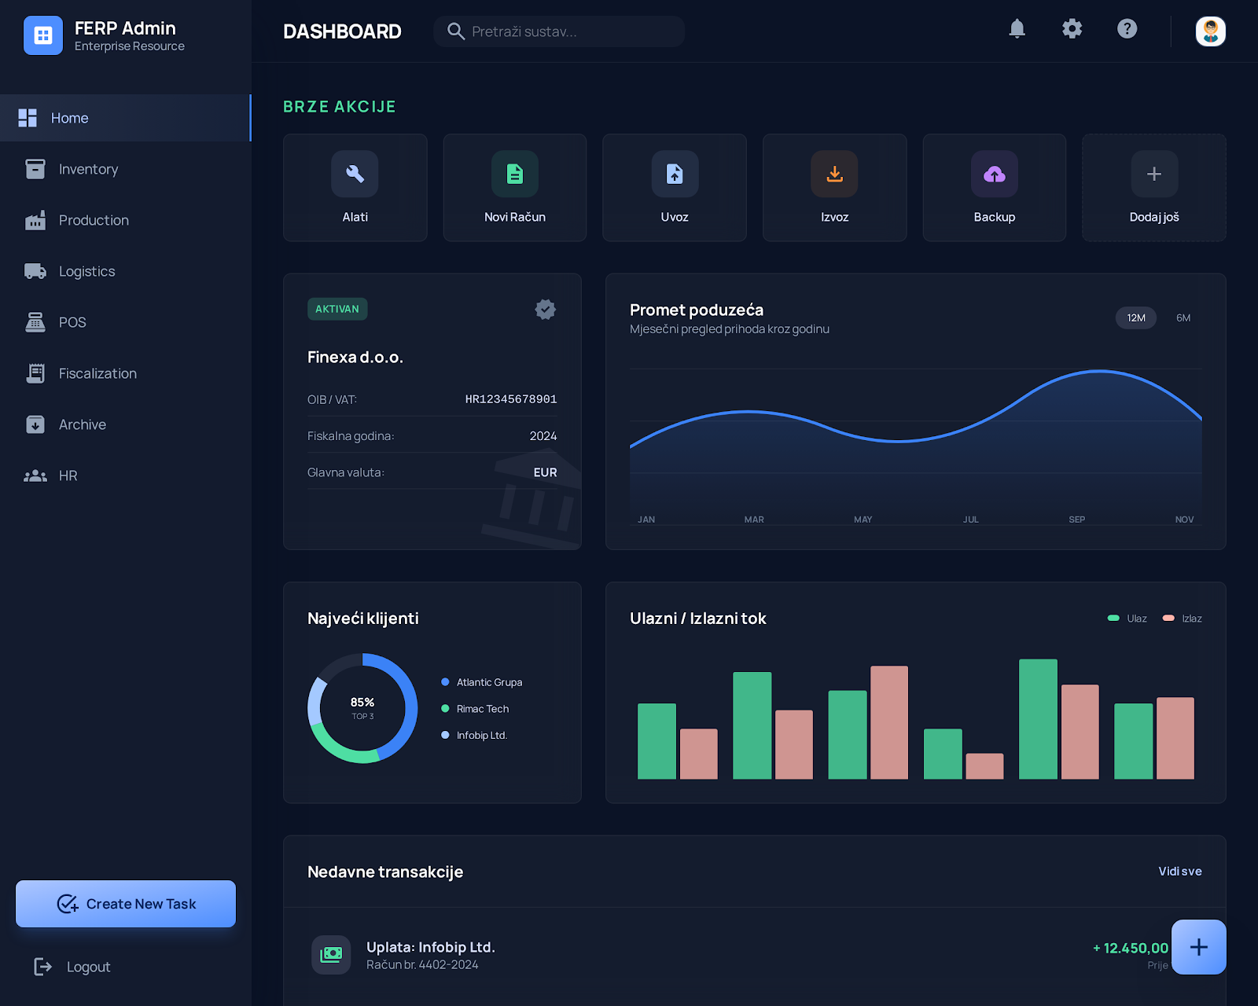The image size is (1258, 1006).
Task: Toggle Ulaz legend in flow chart
Action: coord(1126,619)
